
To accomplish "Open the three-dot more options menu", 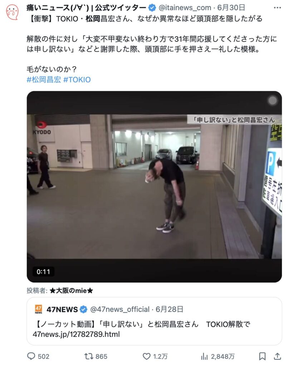I will [x=277, y=8].
